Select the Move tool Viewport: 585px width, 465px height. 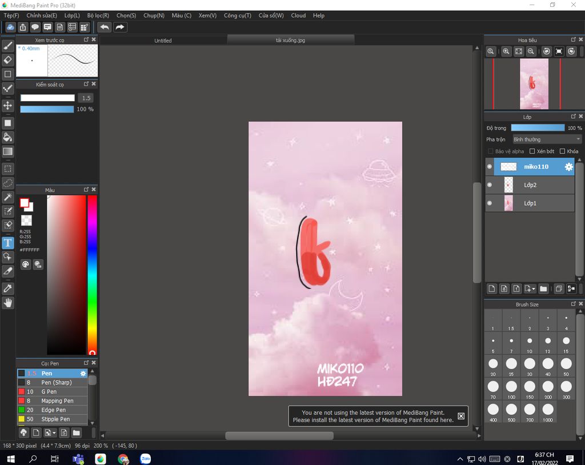click(8, 106)
